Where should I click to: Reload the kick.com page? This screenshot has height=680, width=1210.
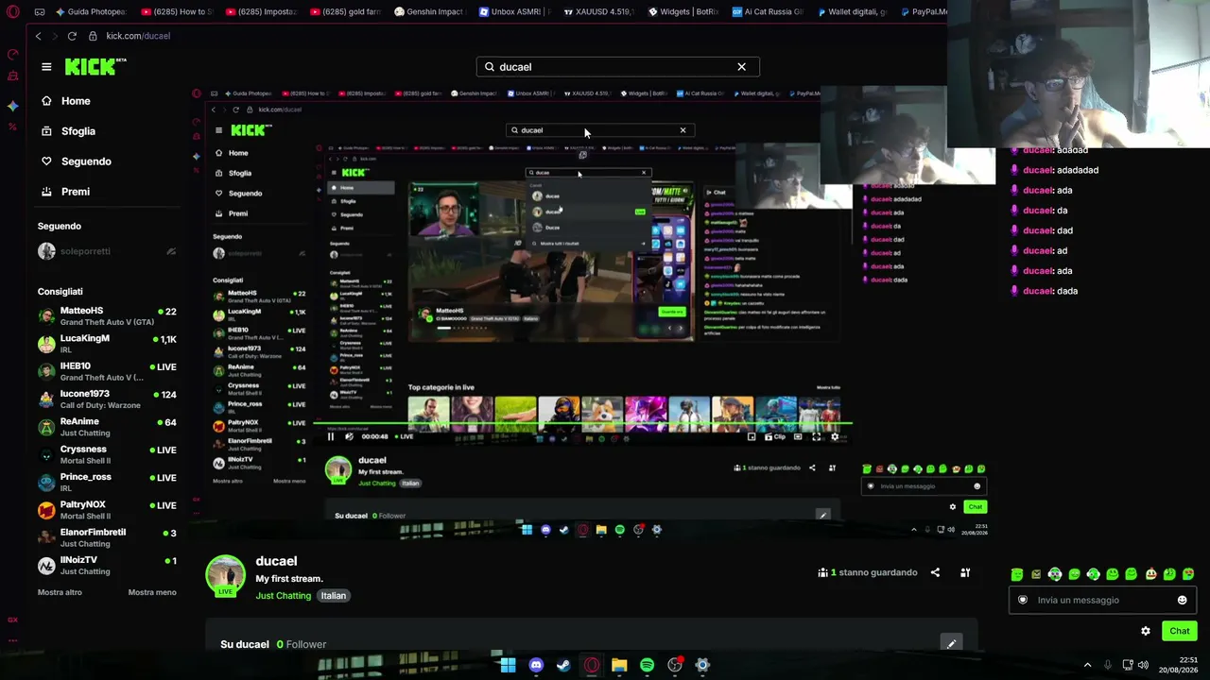[x=72, y=36]
